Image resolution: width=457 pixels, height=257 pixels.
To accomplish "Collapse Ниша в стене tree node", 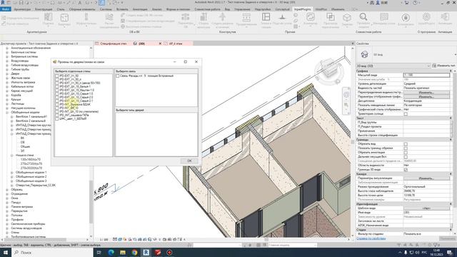I will [x=12, y=156].
